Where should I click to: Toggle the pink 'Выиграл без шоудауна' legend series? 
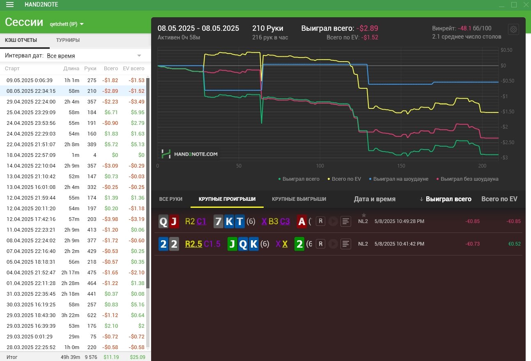[467, 179]
